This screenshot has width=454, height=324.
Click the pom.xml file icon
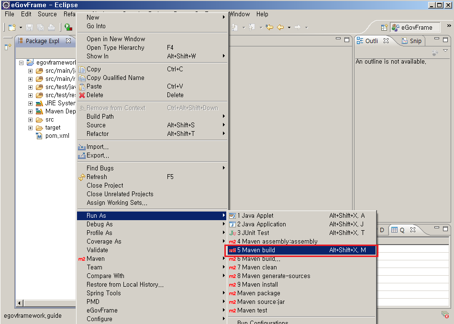[x=39, y=136]
